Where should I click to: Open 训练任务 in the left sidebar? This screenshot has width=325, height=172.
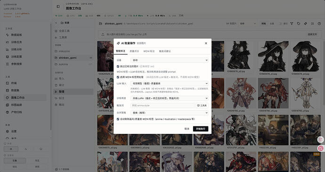25,42
